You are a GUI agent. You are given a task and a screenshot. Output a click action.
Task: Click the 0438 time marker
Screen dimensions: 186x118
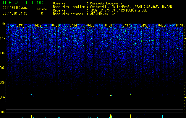(144, 25)
